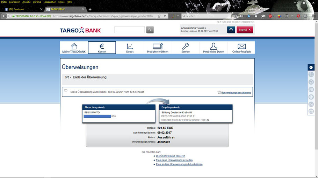This screenshot has height=178, width=318.
Task: Open Produkte eröffnen navigation item
Action: click(x=158, y=48)
